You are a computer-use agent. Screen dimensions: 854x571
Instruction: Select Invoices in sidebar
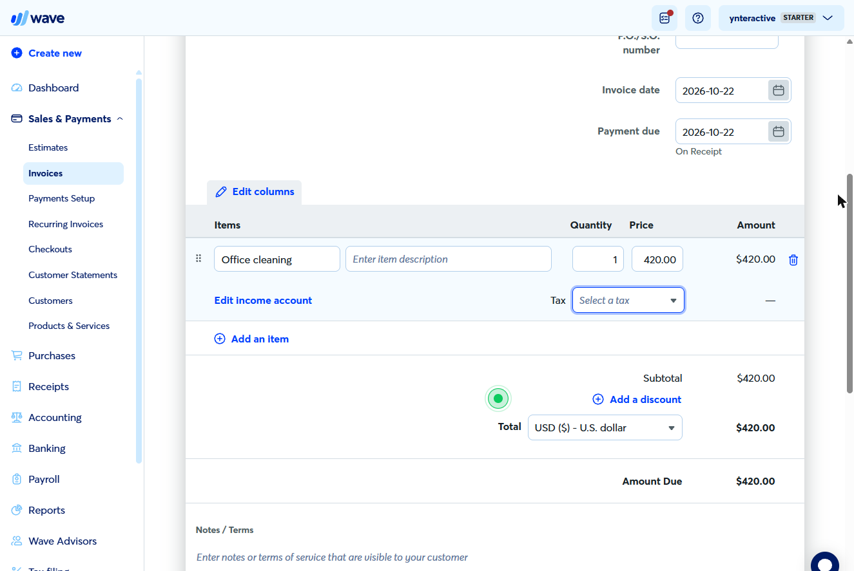(x=73, y=173)
